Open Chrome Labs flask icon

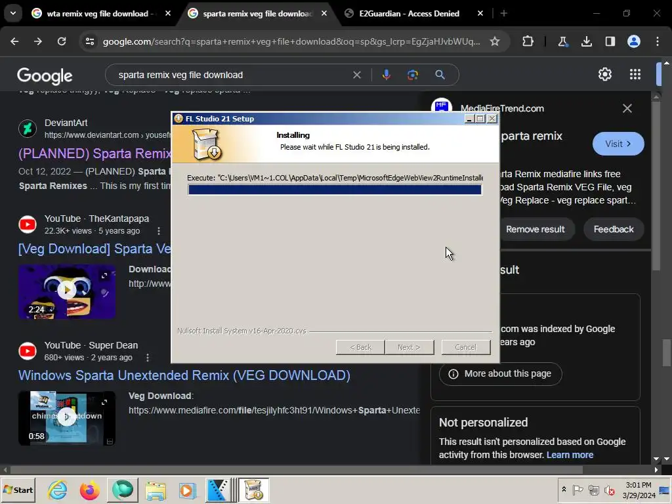point(562,41)
